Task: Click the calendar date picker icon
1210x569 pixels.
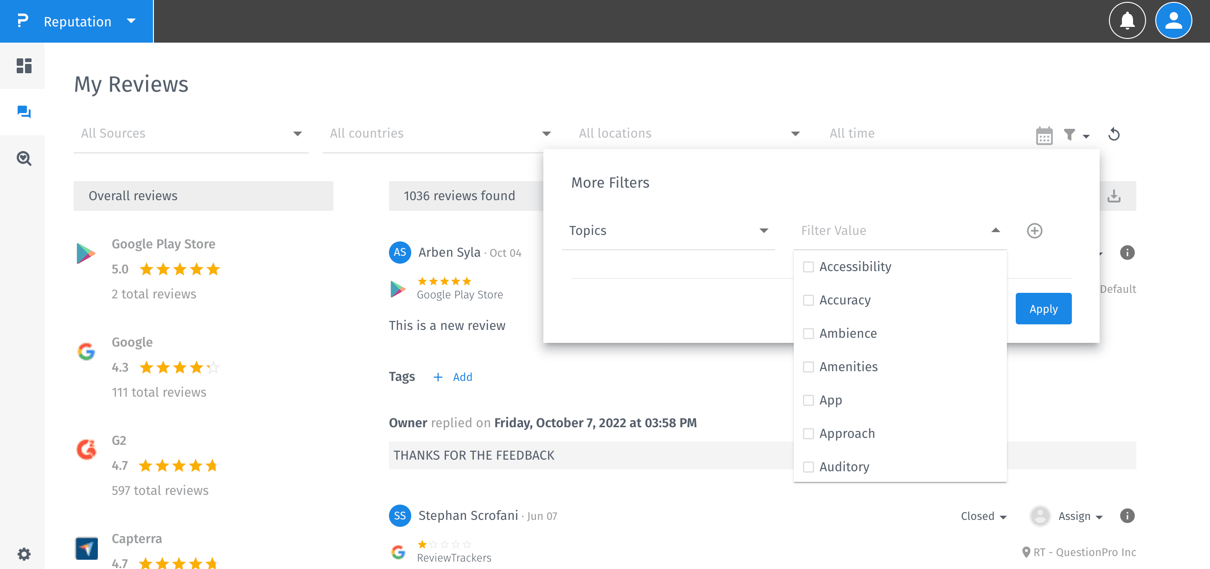Action: point(1044,136)
